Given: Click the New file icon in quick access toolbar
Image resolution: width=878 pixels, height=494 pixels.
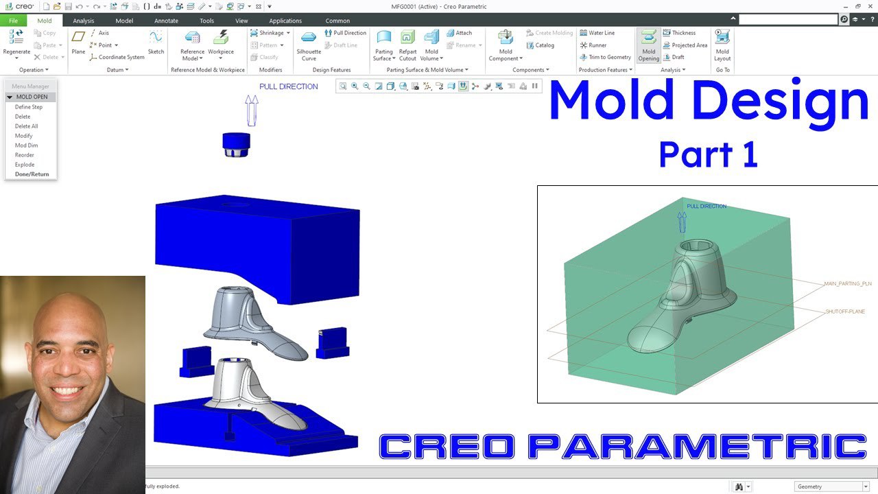Looking at the screenshot, I should (x=46, y=6).
